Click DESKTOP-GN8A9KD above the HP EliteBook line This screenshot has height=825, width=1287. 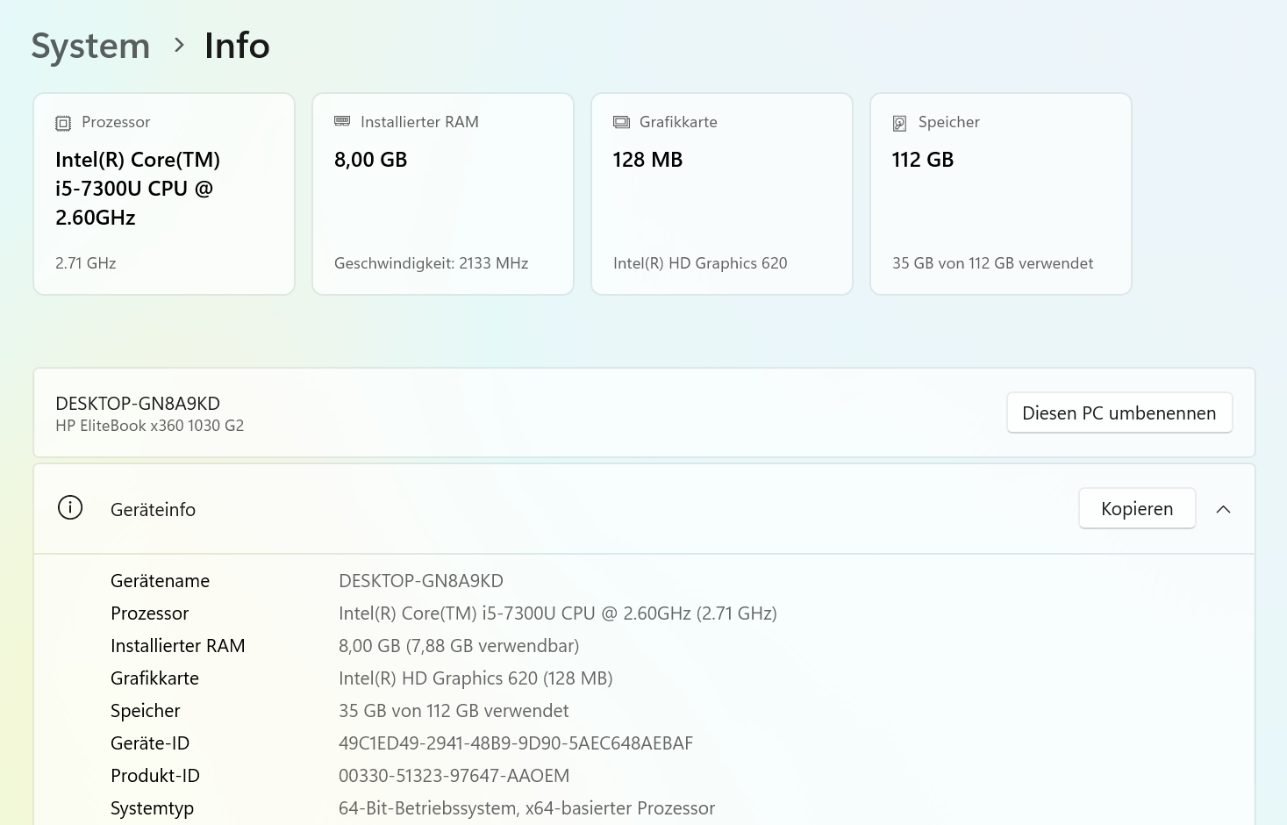click(x=138, y=404)
